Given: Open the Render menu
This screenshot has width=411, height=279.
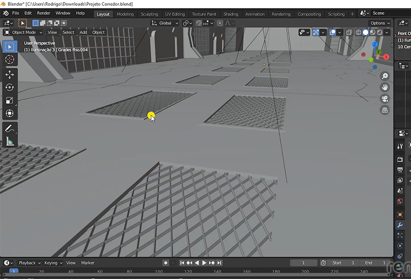Looking at the screenshot, I should [x=44, y=13].
